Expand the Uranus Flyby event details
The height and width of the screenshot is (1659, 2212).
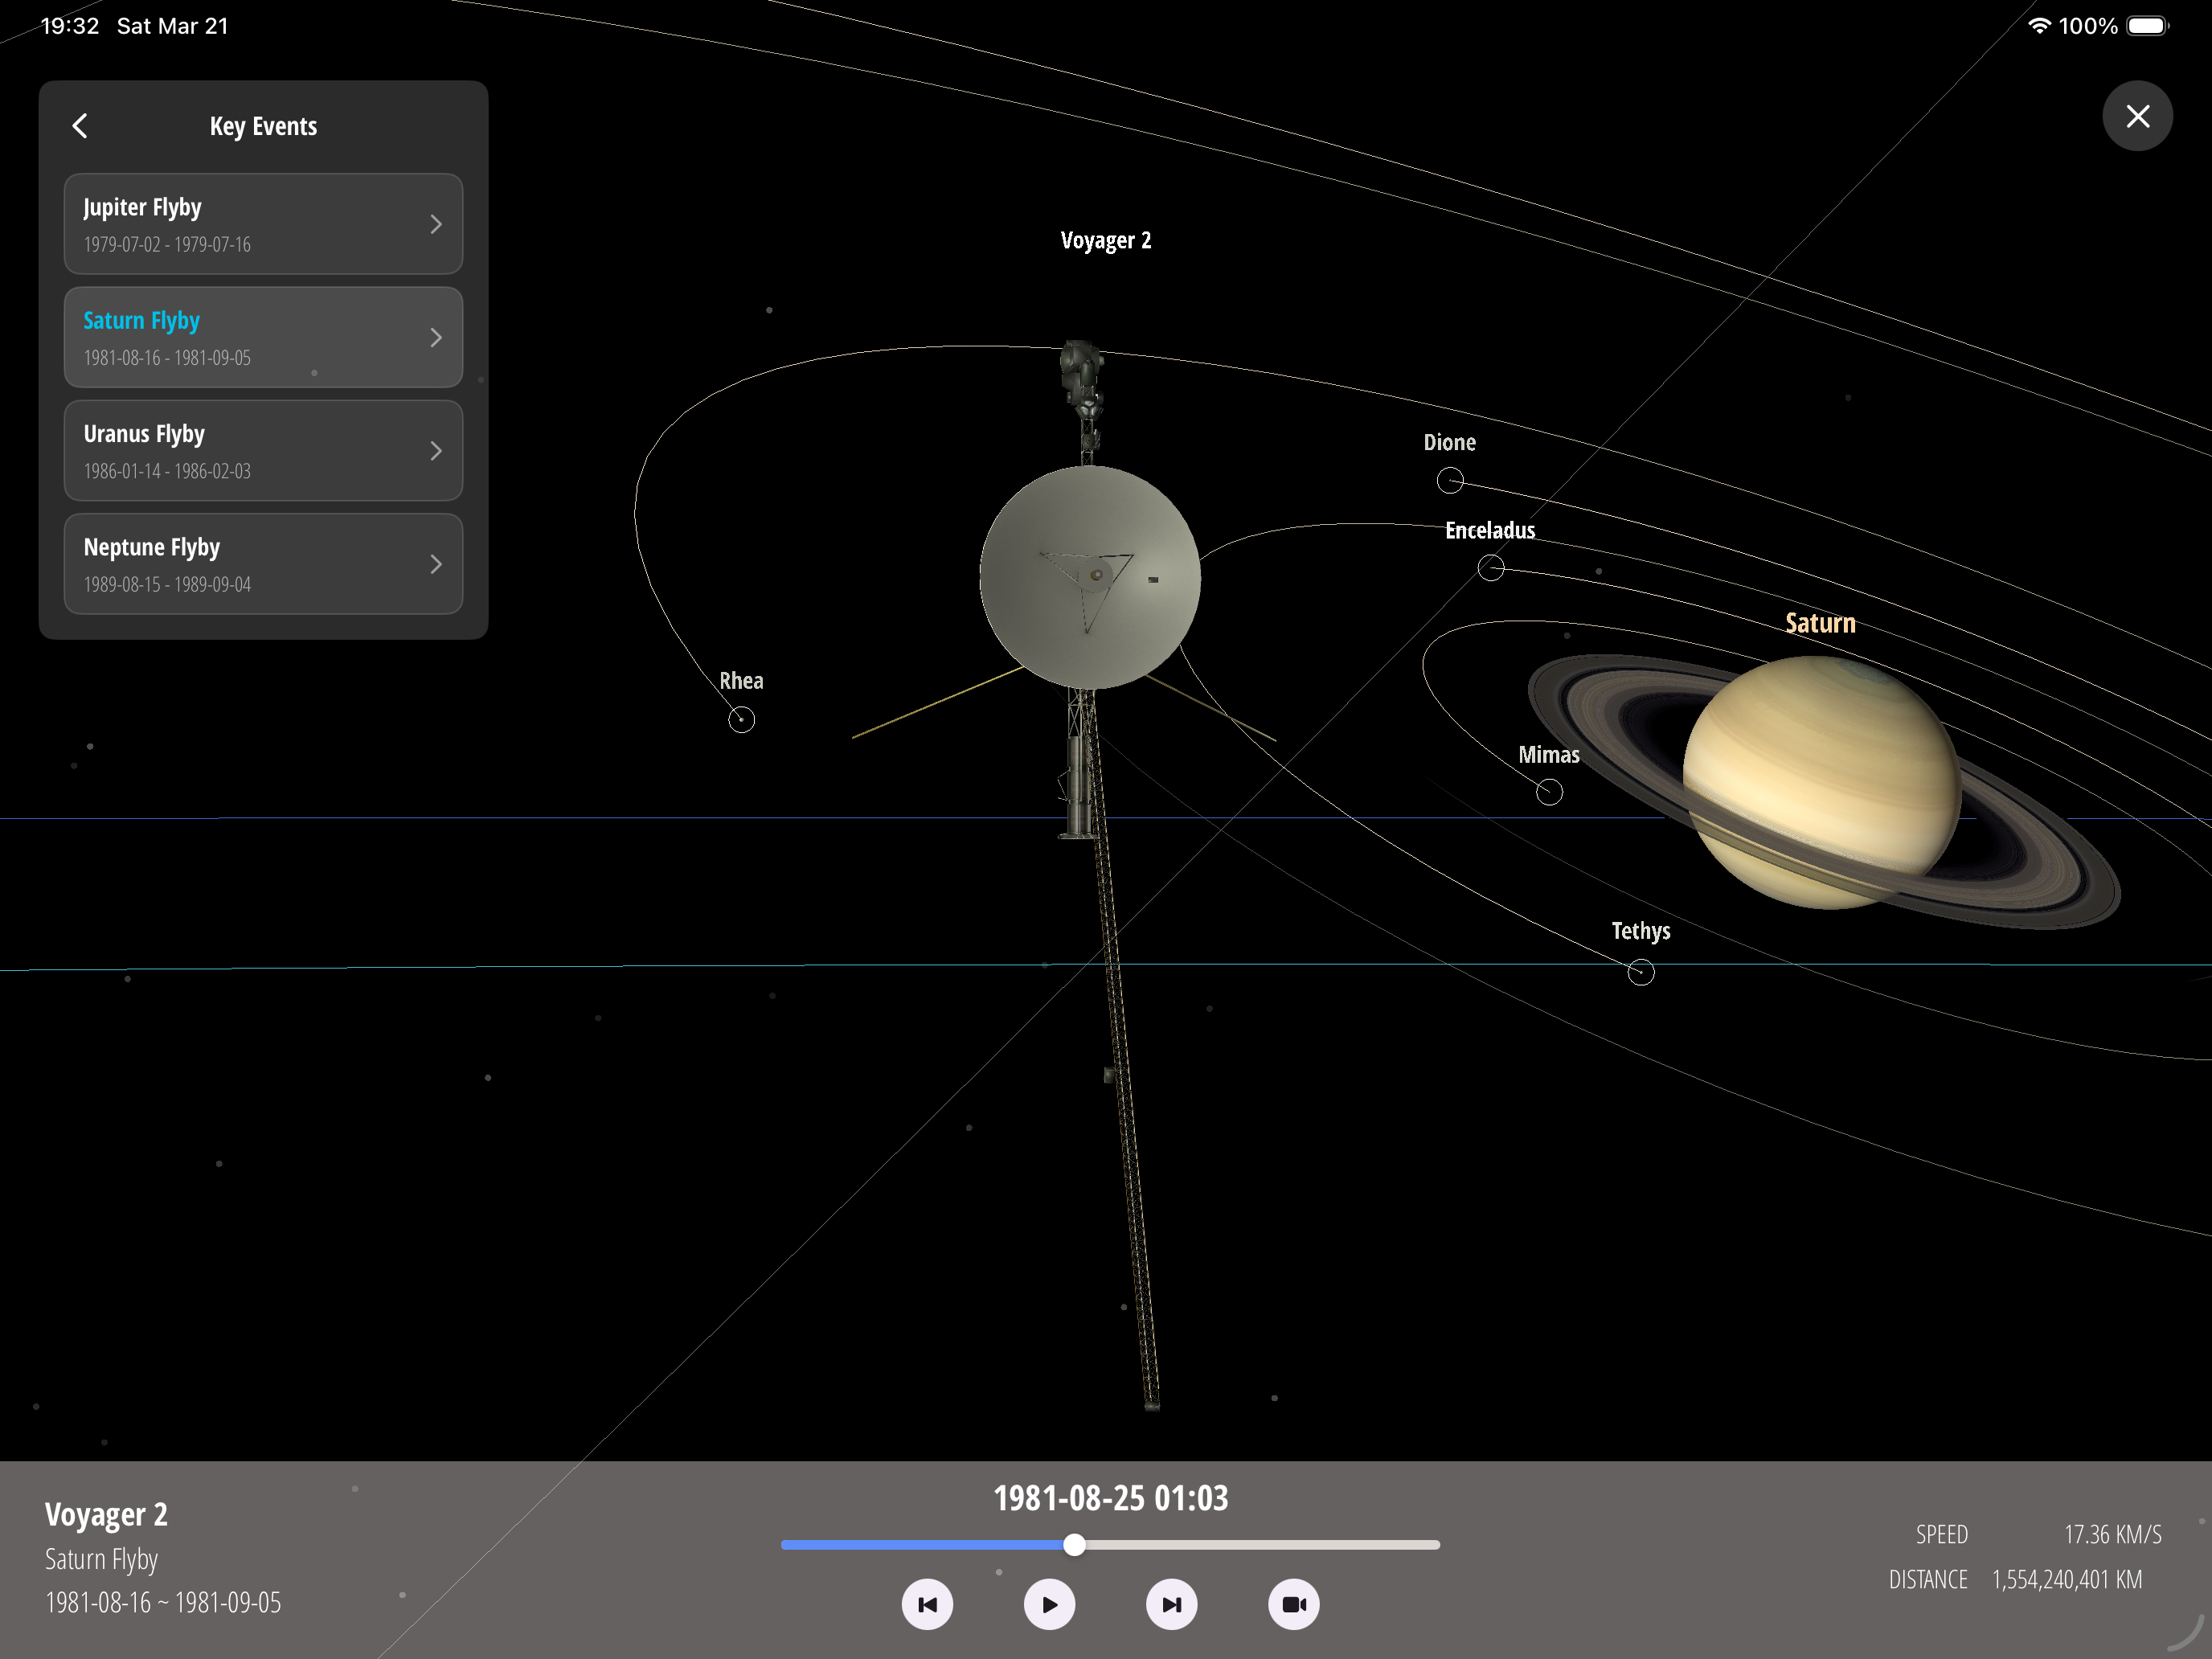[x=436, y=450]
